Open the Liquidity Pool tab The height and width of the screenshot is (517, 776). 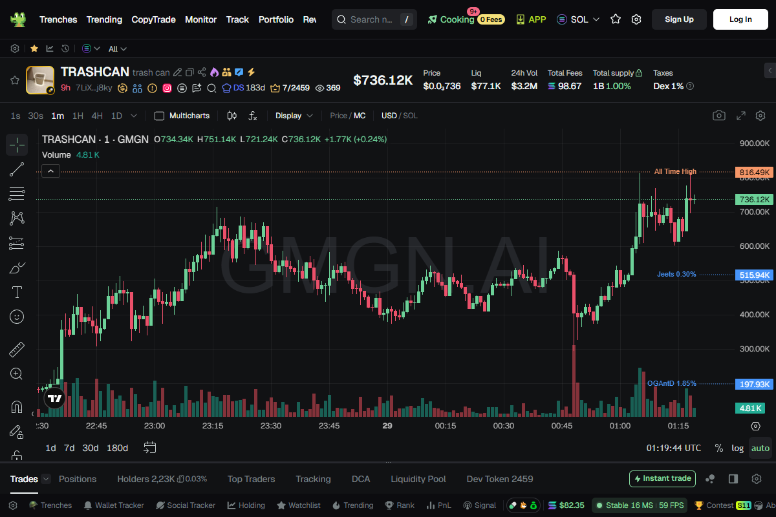(418, 479)
